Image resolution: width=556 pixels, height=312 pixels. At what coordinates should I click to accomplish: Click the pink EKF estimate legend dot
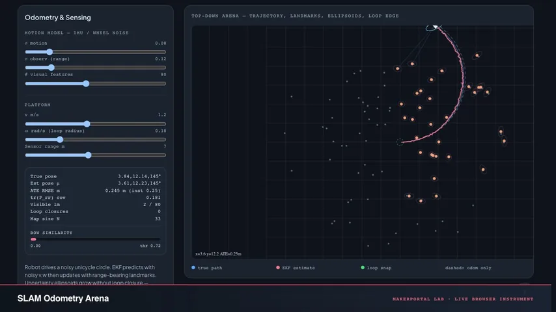click(x=277, y=268)
